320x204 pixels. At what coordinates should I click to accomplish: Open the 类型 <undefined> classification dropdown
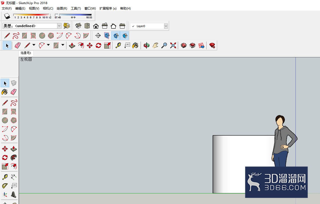coord(32,26)
